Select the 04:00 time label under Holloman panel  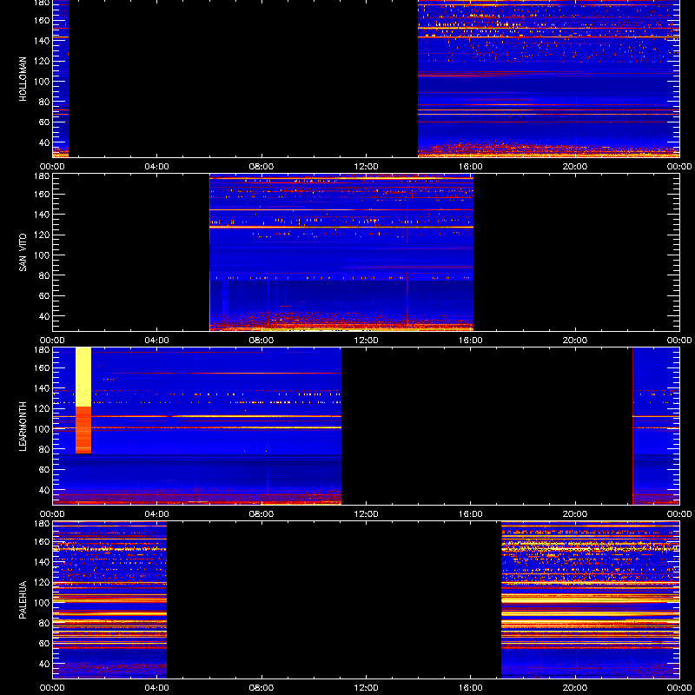pyautogui.click(x=157, y=167)
